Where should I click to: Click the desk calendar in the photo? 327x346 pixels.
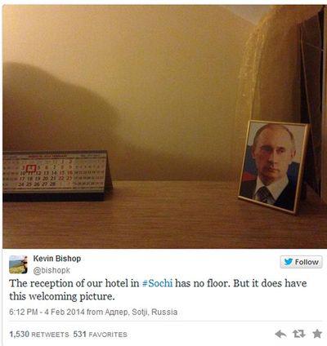click(x=56, y=175)
